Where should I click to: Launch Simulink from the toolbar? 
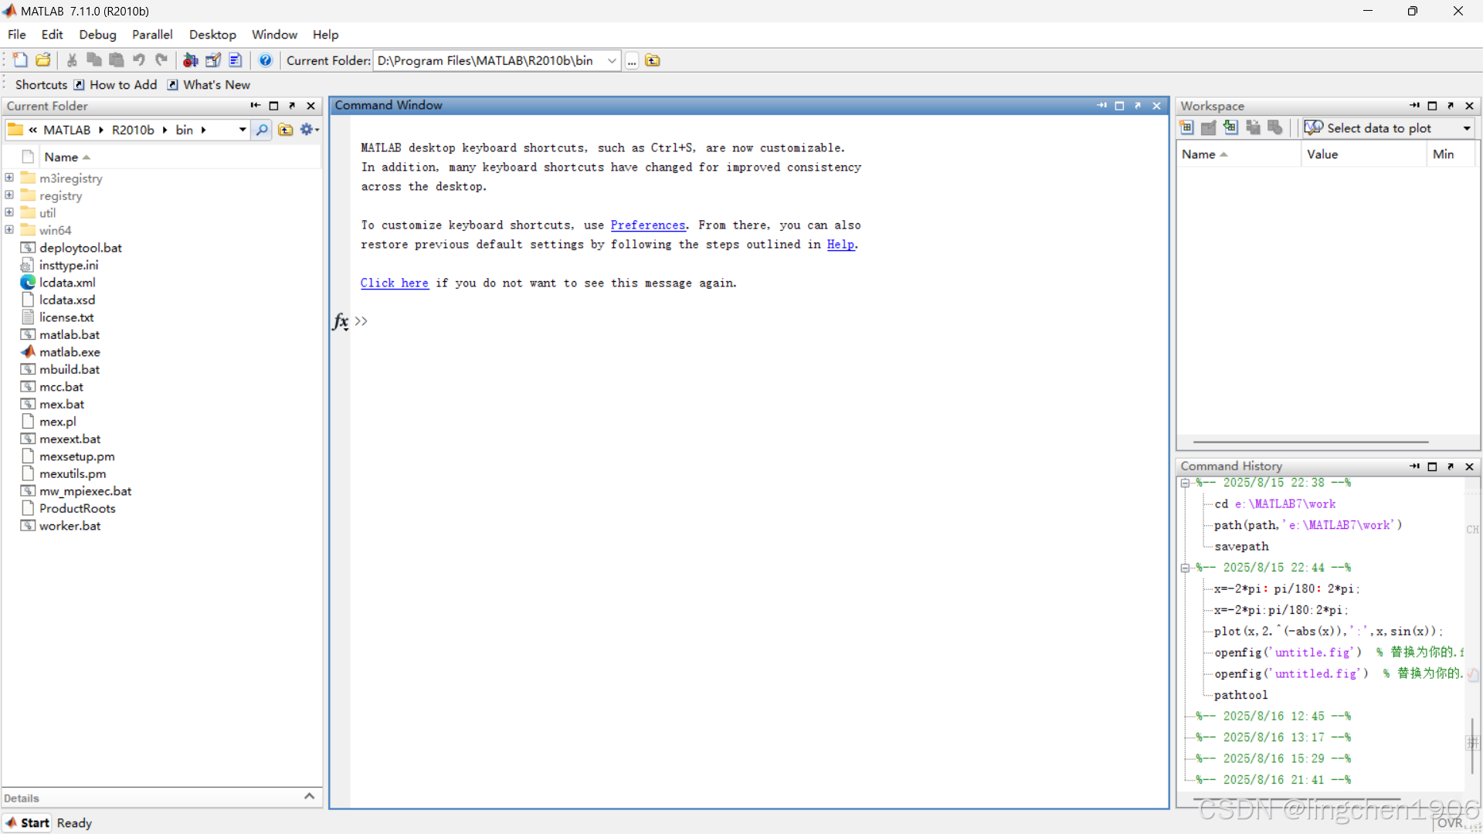(190, 60)
